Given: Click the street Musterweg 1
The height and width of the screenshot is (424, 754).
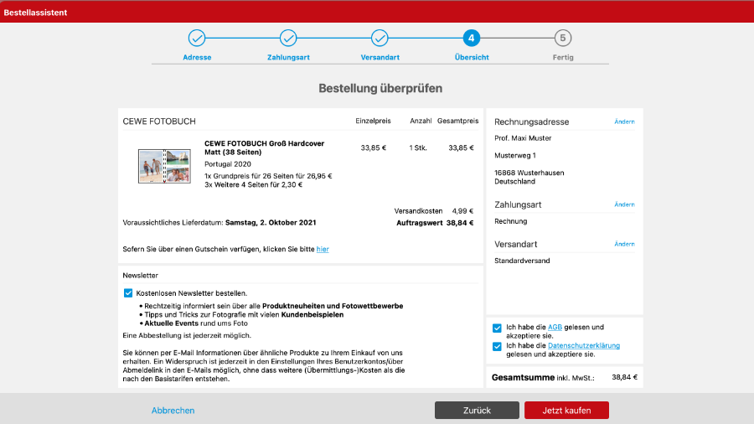Looking at the screenshot, I should (515, 155).
